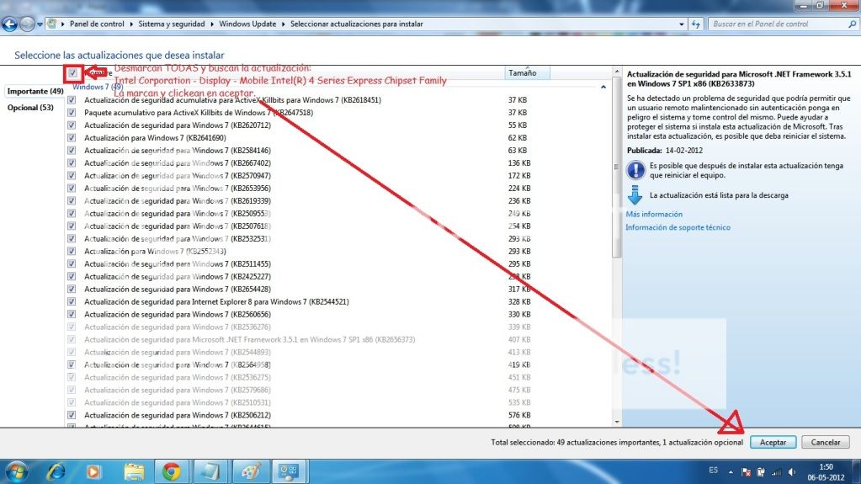Click the network signal tray icon
861x484 pixels.
pos(777,472)
